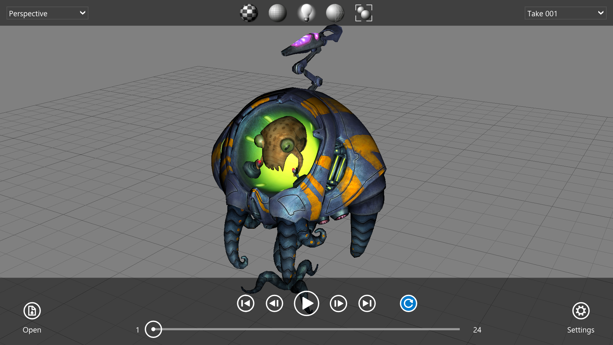Click the Settings text label
This screenshot has width=613, height=345.
coord(580,330)
